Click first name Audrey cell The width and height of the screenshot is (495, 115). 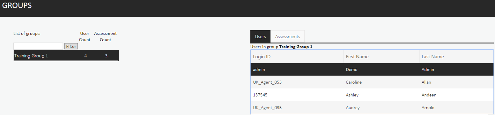(353, 108)
